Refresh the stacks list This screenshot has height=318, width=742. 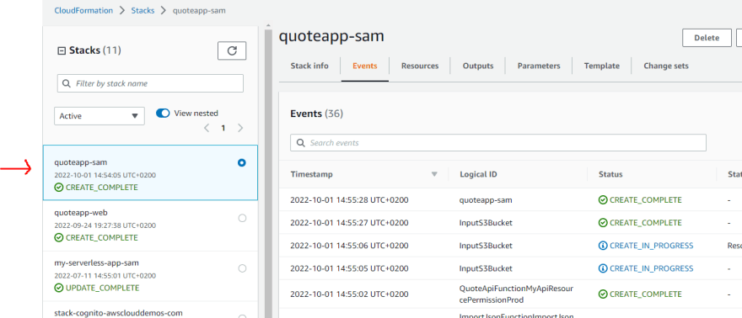click(232, 51)
